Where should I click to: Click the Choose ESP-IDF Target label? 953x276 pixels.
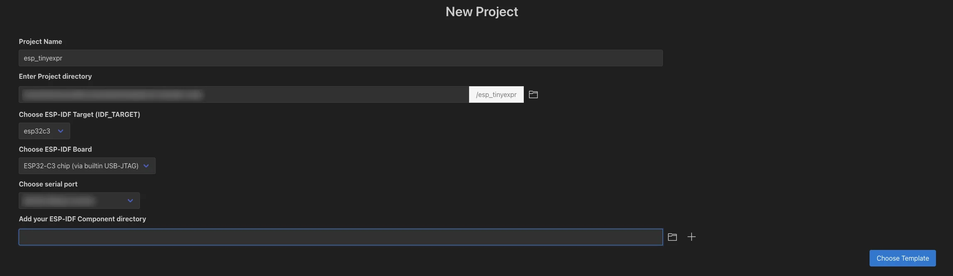79,114
